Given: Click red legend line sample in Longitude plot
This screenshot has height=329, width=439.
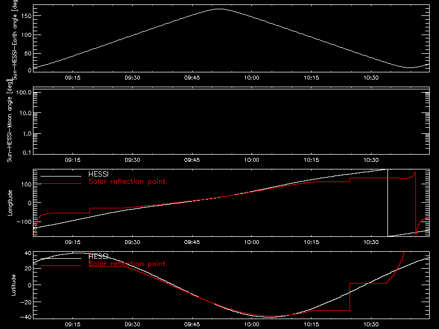Looking at the screenshot, I should pyautogui.click(x=61, y=184).
